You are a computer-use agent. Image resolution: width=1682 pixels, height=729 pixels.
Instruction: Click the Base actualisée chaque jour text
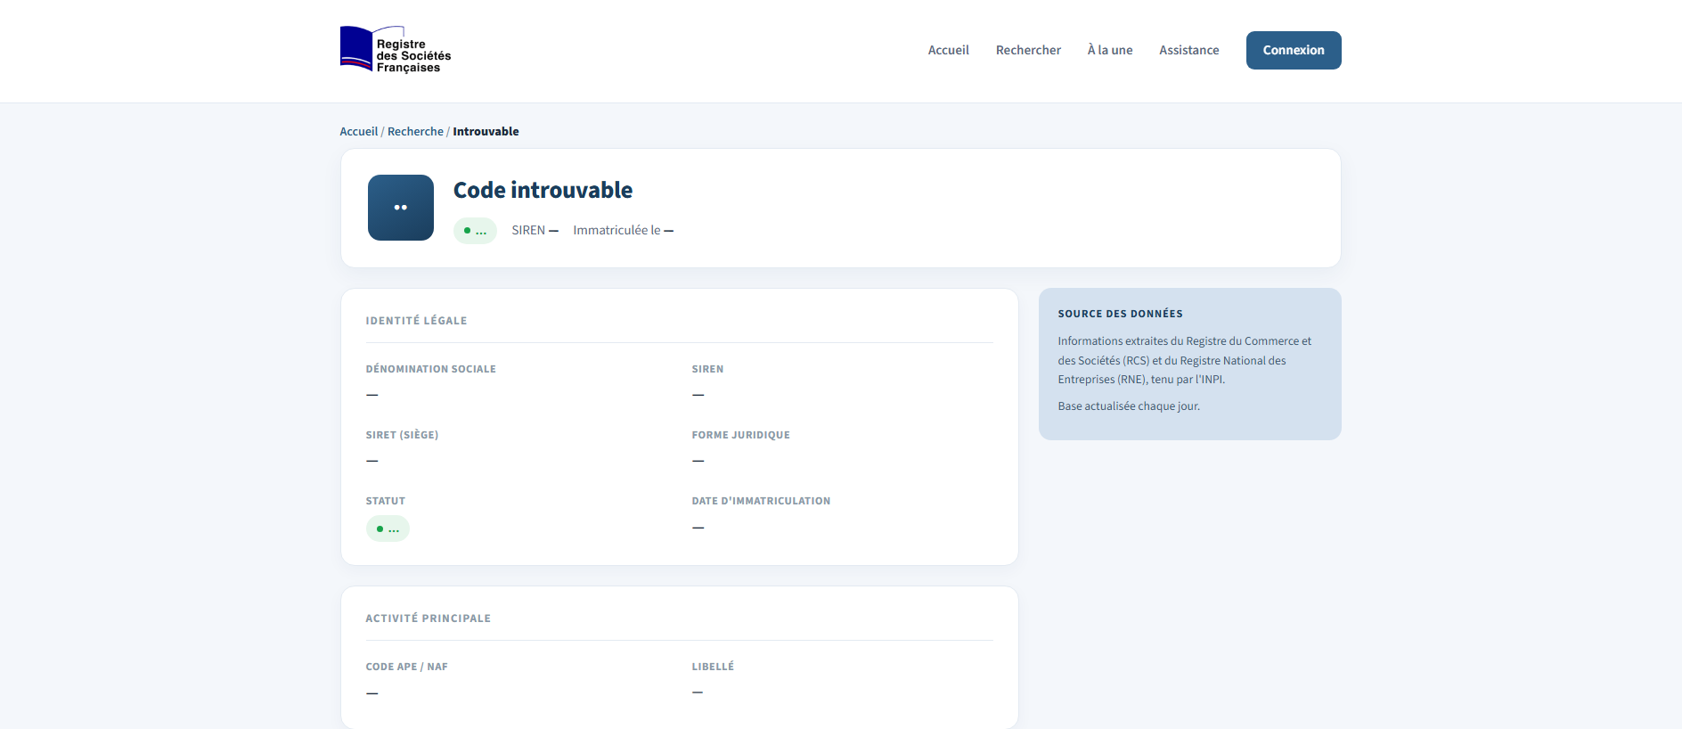1129,406
